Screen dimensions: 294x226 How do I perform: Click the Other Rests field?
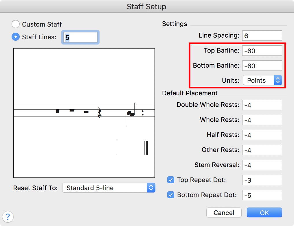click(262, 150)
